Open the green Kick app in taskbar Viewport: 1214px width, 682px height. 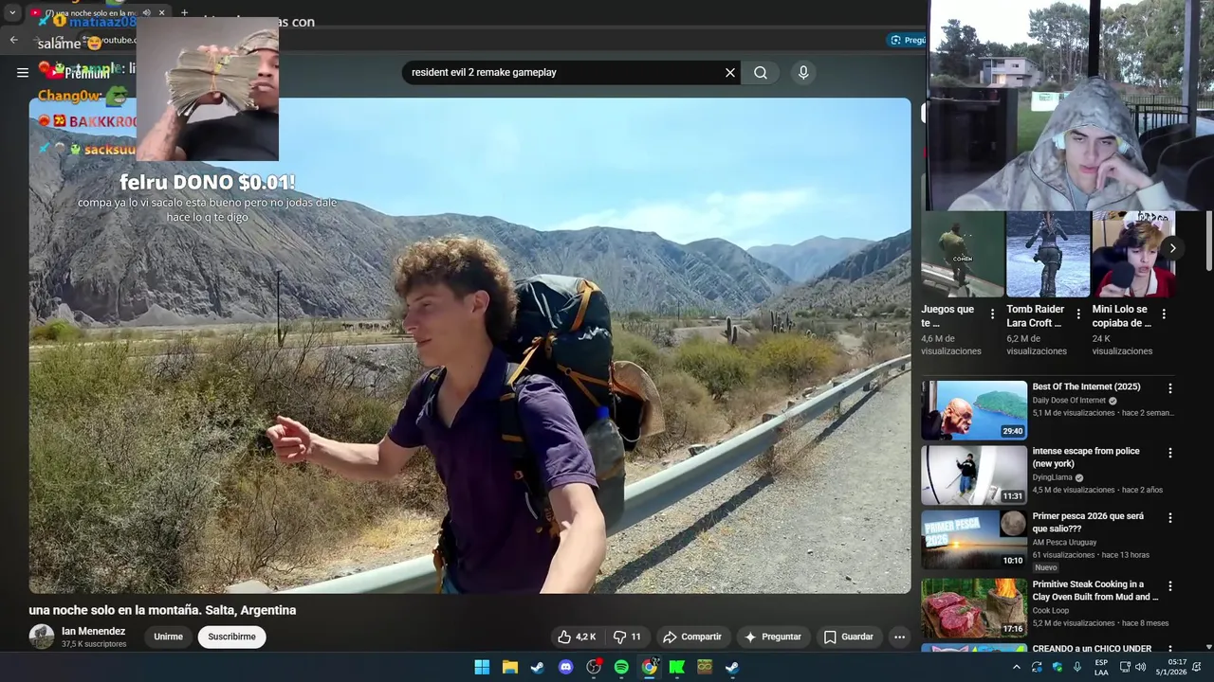[677, 667]
